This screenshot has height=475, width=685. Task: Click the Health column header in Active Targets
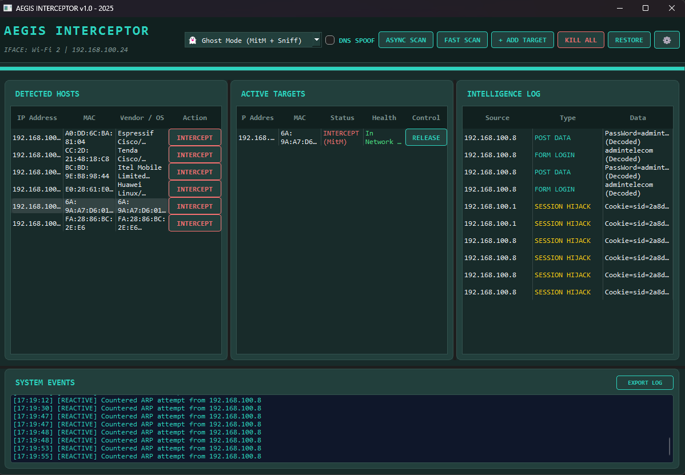coord(384,118)
